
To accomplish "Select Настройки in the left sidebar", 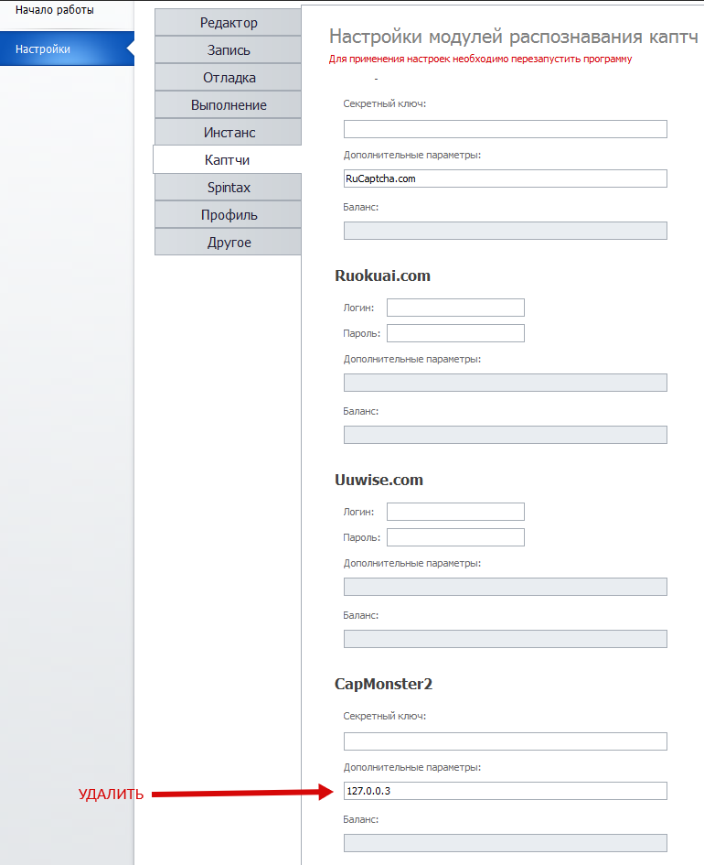I will (44, 49).
